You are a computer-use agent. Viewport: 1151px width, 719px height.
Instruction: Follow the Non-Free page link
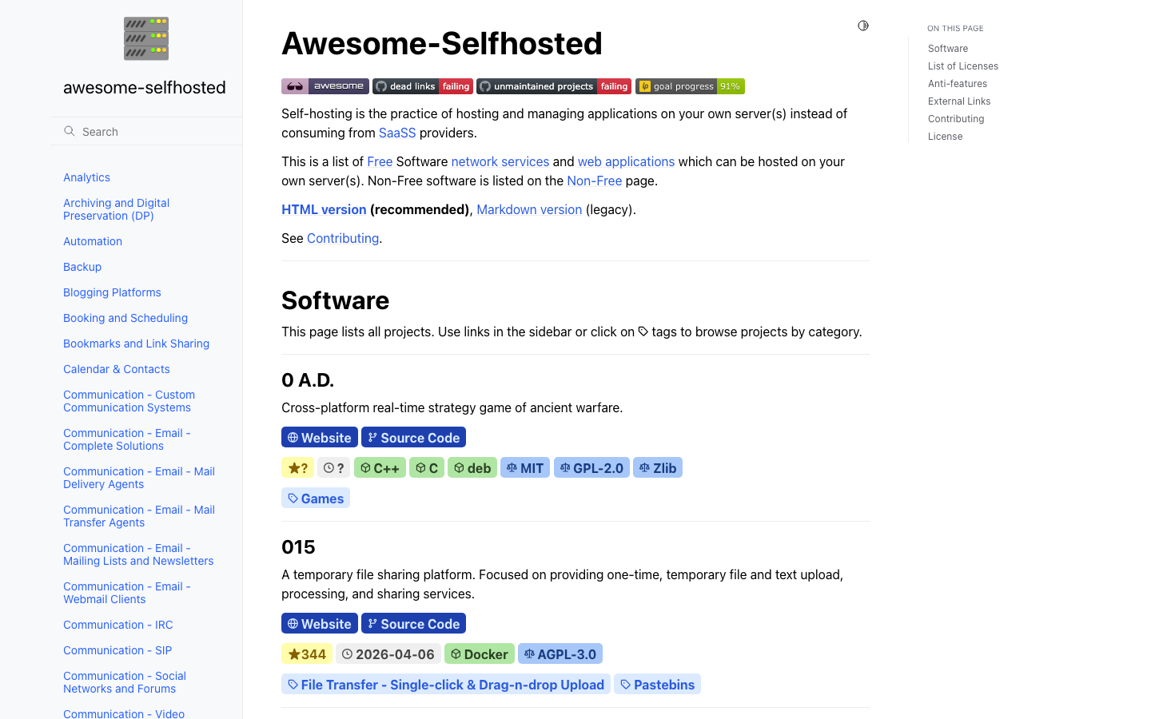(x=594, y=181)
